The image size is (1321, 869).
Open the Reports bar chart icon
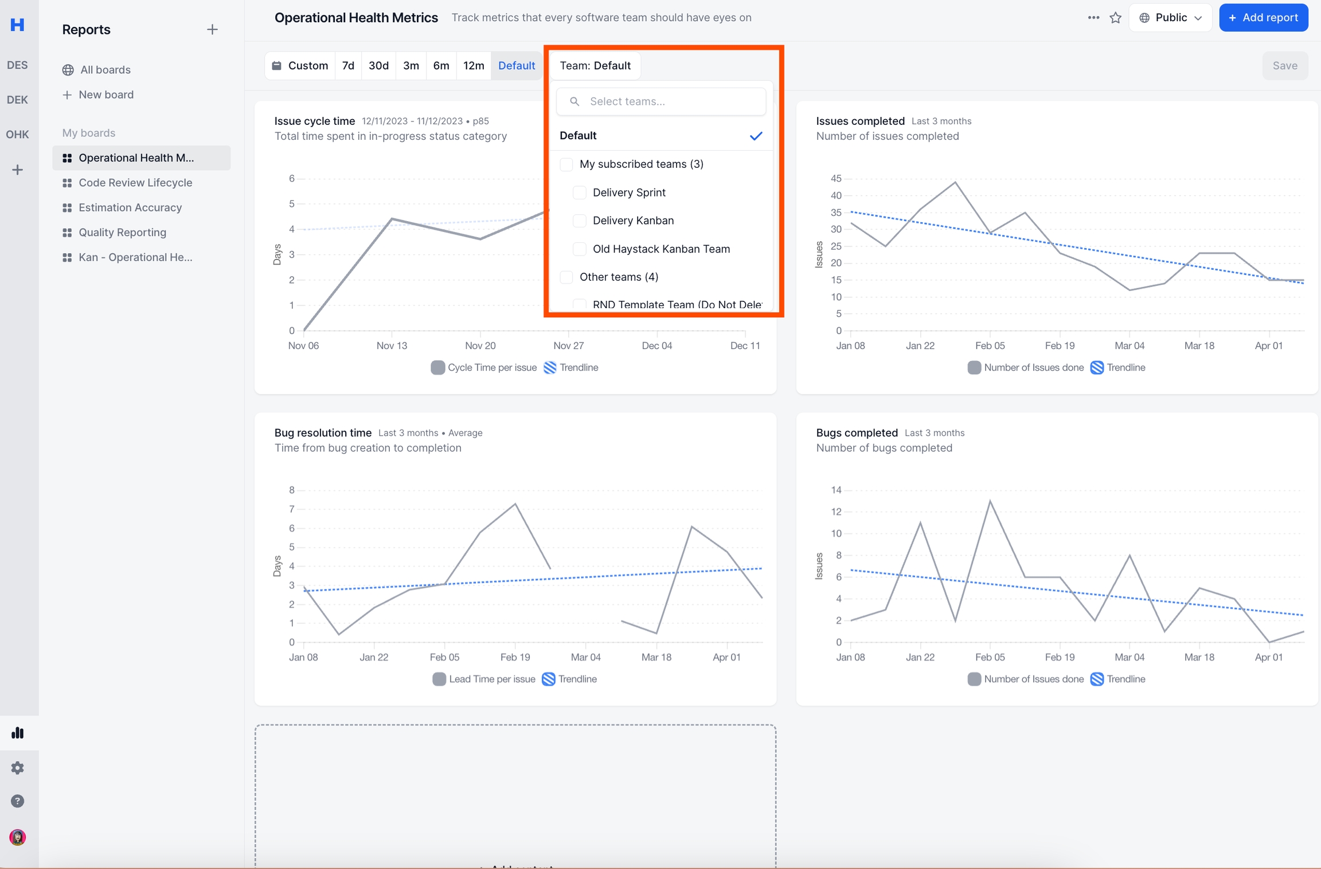(x=17, y=733)
